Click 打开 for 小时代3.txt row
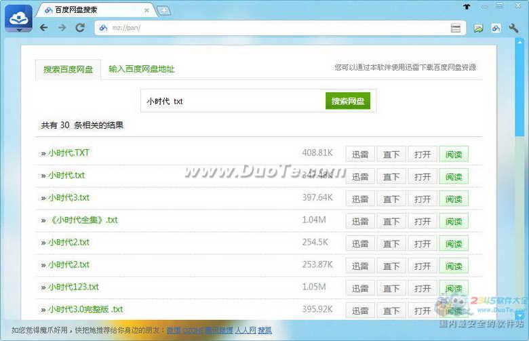This screenshot has width=529, height=341. point(423,199)
